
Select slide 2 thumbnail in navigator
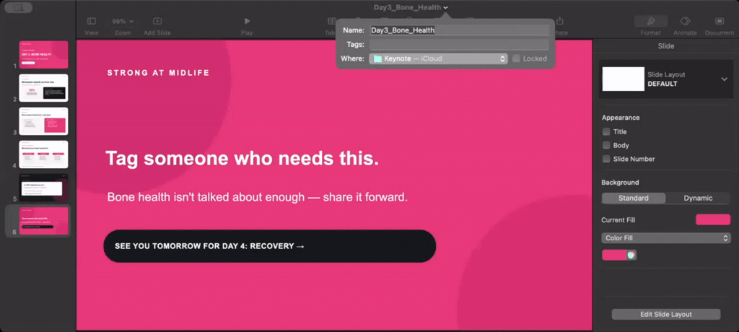(x=43, y=88)
